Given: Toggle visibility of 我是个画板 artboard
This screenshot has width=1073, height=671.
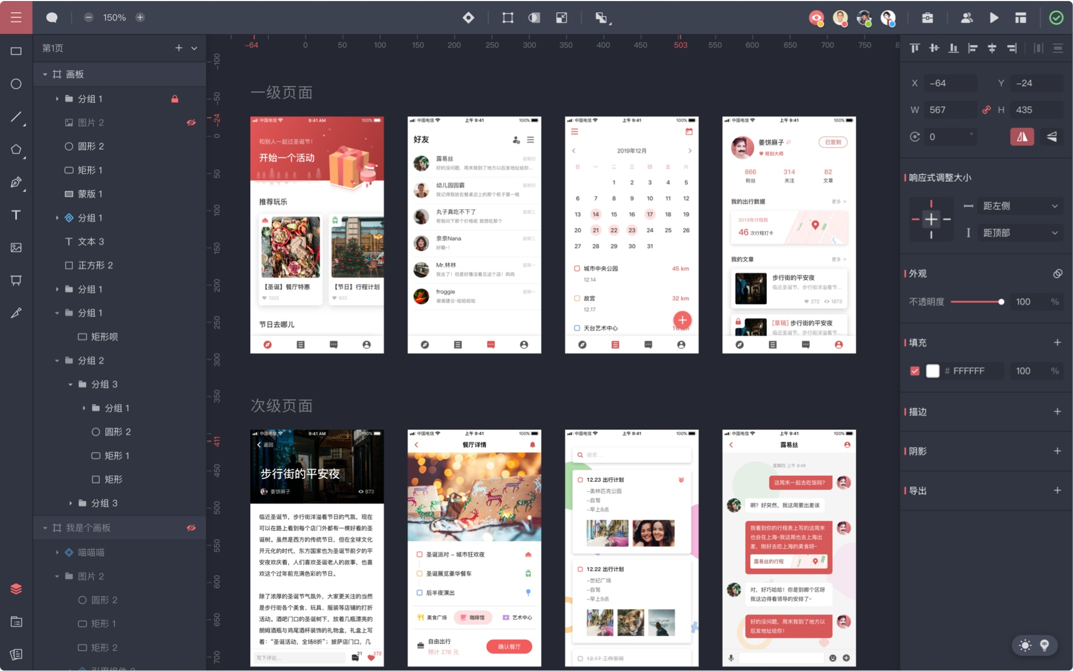Looking at the screenshot, I should [x=192, y=528].
